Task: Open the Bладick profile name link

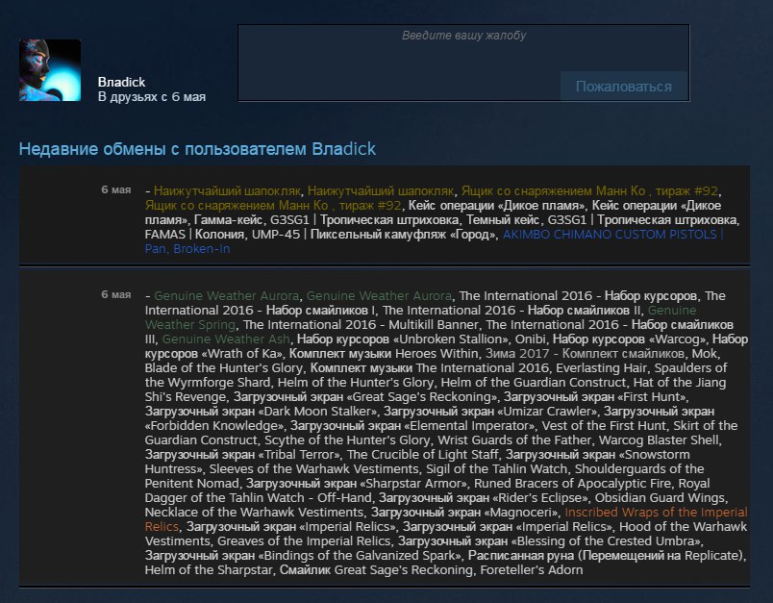Action: pyautogui.click(x=121, y=82)
